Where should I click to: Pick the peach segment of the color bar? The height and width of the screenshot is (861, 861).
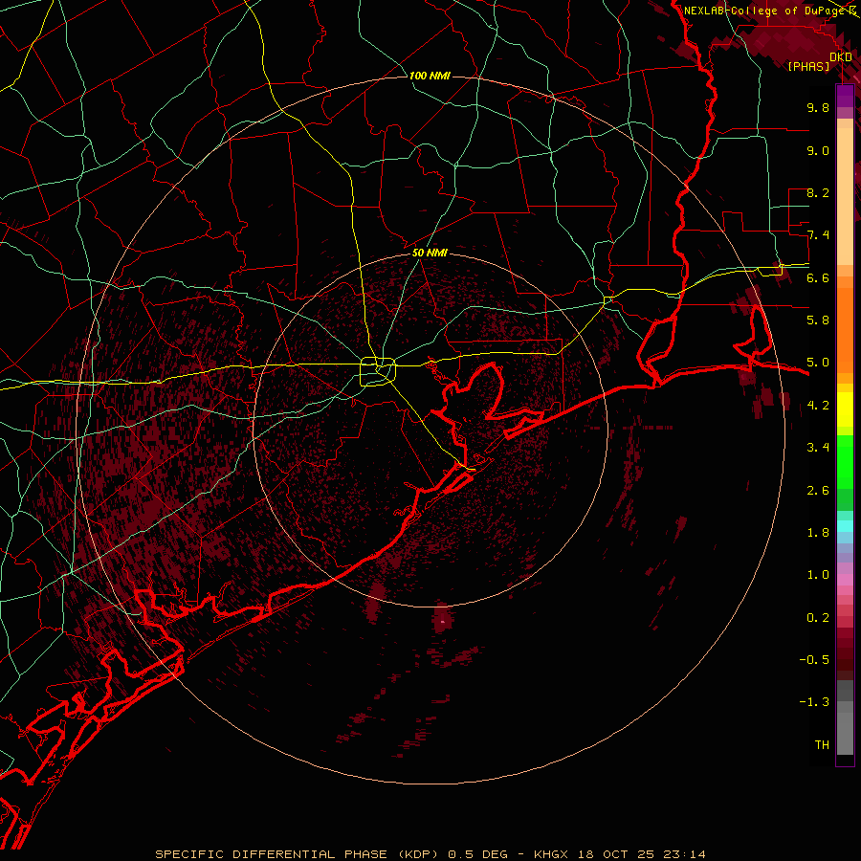(x=845, y=198)
